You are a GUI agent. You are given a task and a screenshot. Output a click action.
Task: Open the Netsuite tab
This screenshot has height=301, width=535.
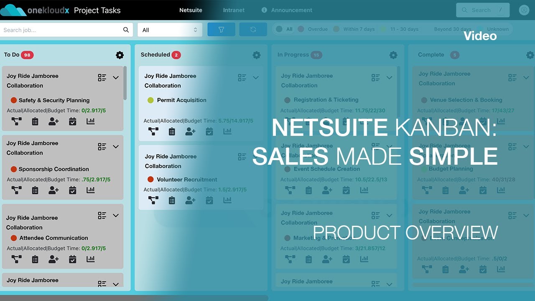click(191, 10)
